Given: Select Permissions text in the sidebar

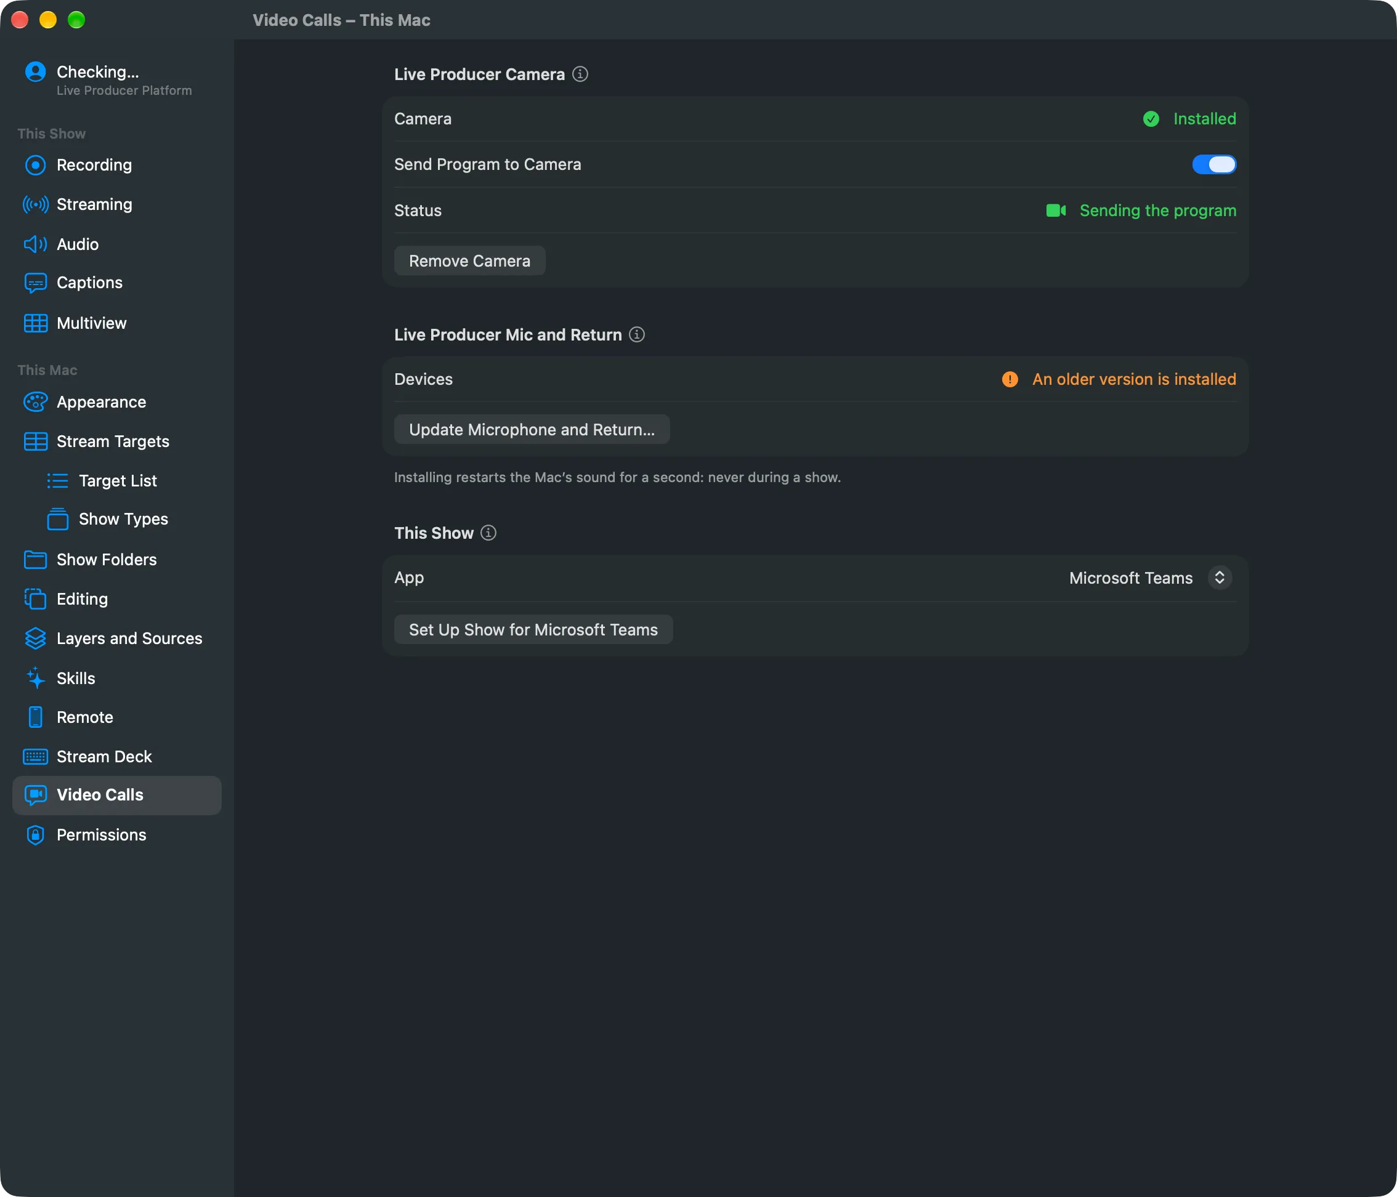Looking at the screenshot, I should (101, 835).
